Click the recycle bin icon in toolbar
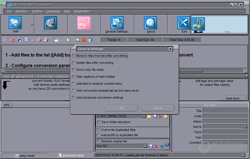This screenshot has width=250, height=159. [90, 40]
